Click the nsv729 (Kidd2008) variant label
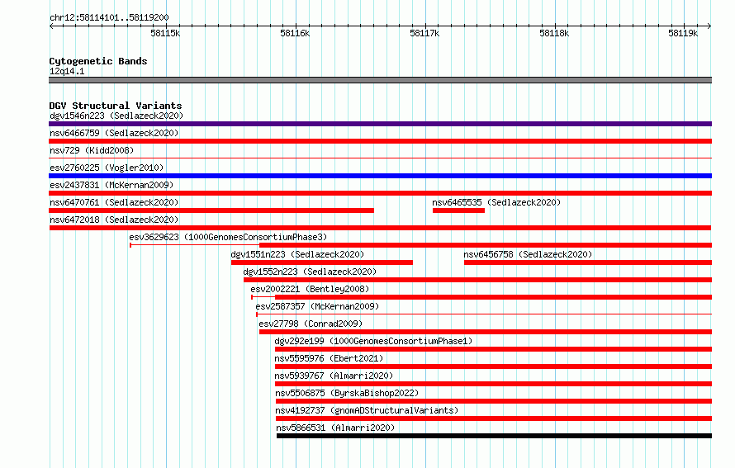The height and width of the screenshot is (468, 735). pos(92,150)
